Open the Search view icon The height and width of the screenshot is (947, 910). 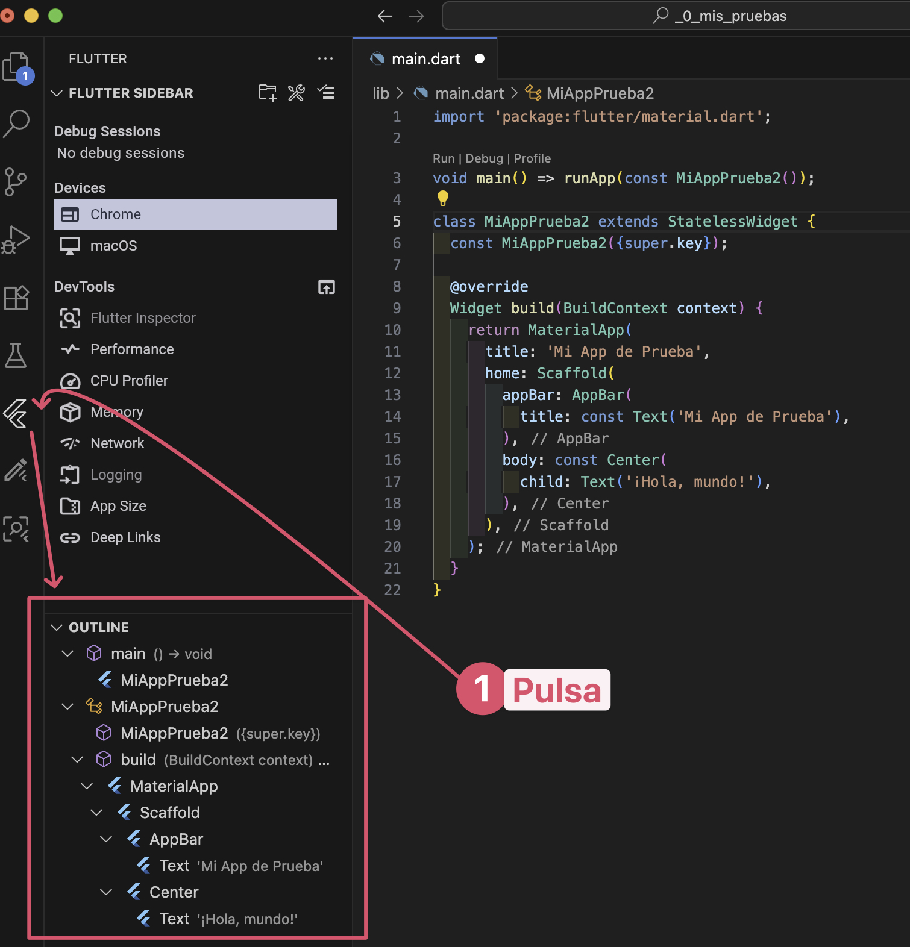coord(16,123)
